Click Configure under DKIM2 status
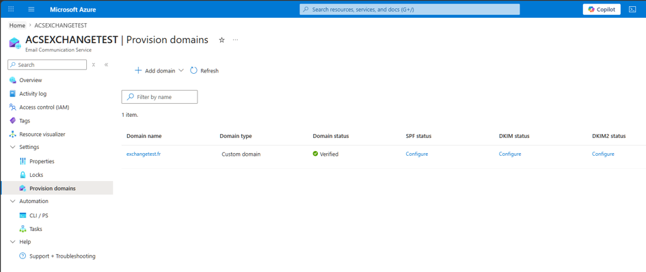 [x=603, y=154]
